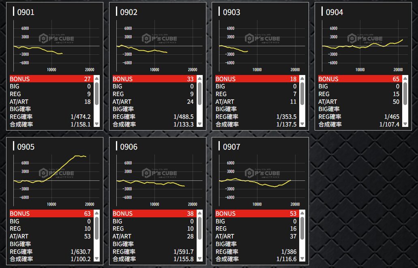This screenshot has width=418, height=268.
Task: Click scroll-up arrow in machine 0907 data list
Action: [x=302, y=213]
